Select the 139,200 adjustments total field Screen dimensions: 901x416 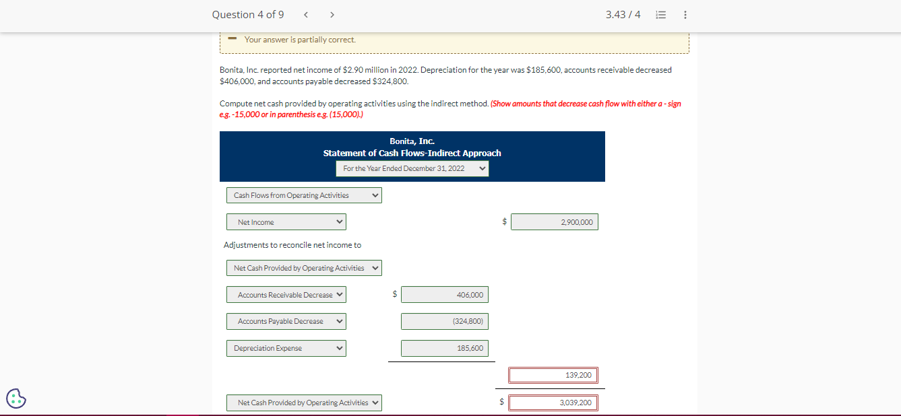tap(553, 375)
